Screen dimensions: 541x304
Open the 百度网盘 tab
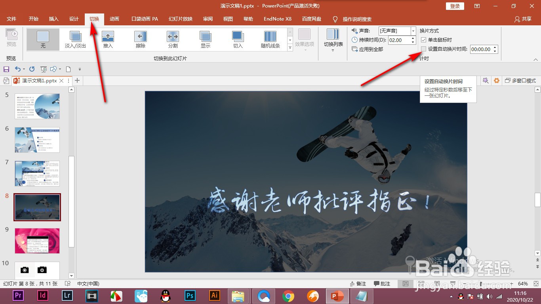tap(312, 19)
